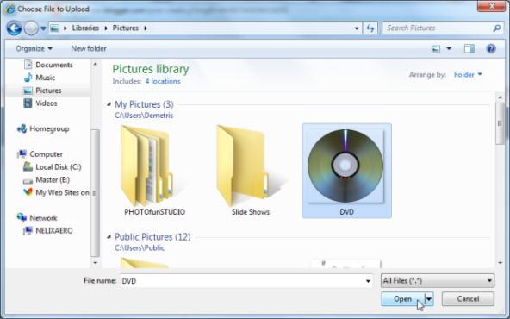Viewport: 510px width, 319px height.
Task: Select Libraries in the address path
Action: pos(85,28)
